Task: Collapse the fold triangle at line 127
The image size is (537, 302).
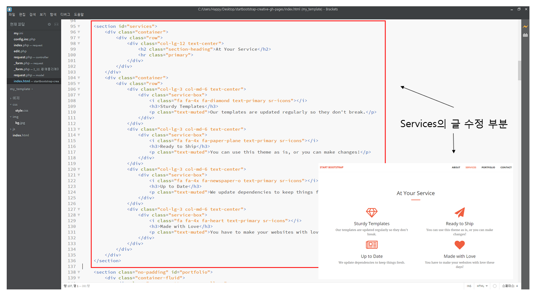Action: [x=79, y=209]
